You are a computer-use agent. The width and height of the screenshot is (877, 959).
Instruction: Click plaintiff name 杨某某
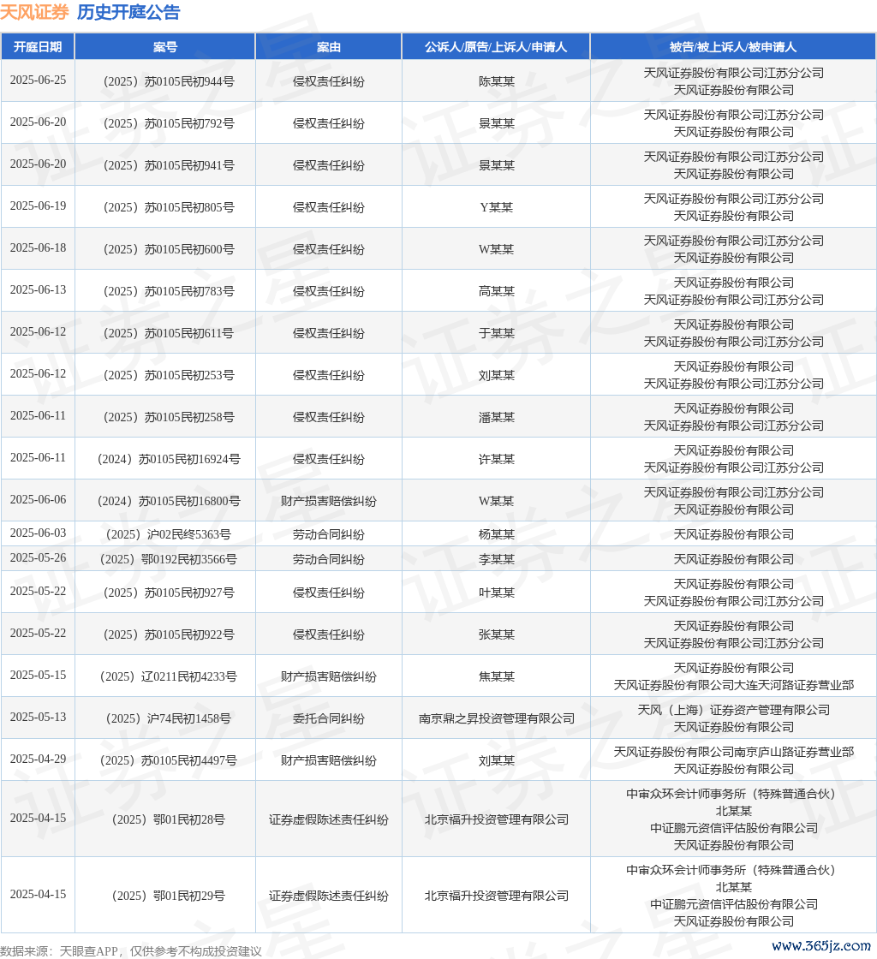click(x=497, y=534)
